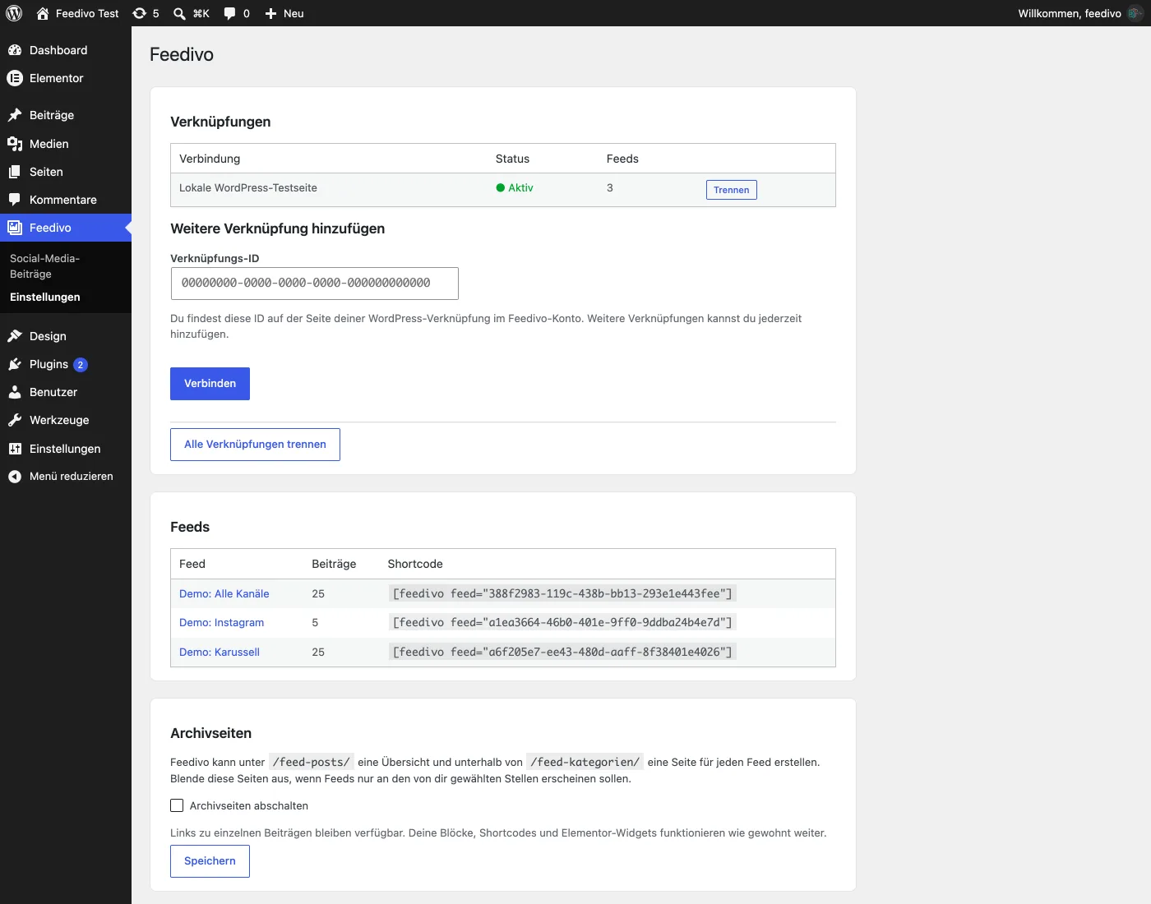Click the Benutzer person icon

click(15, 392)
